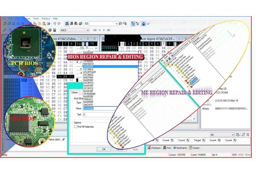Select 781600004E entry in the value list
Viewport: 269px width, 170px height.
(x=89, y=94)
